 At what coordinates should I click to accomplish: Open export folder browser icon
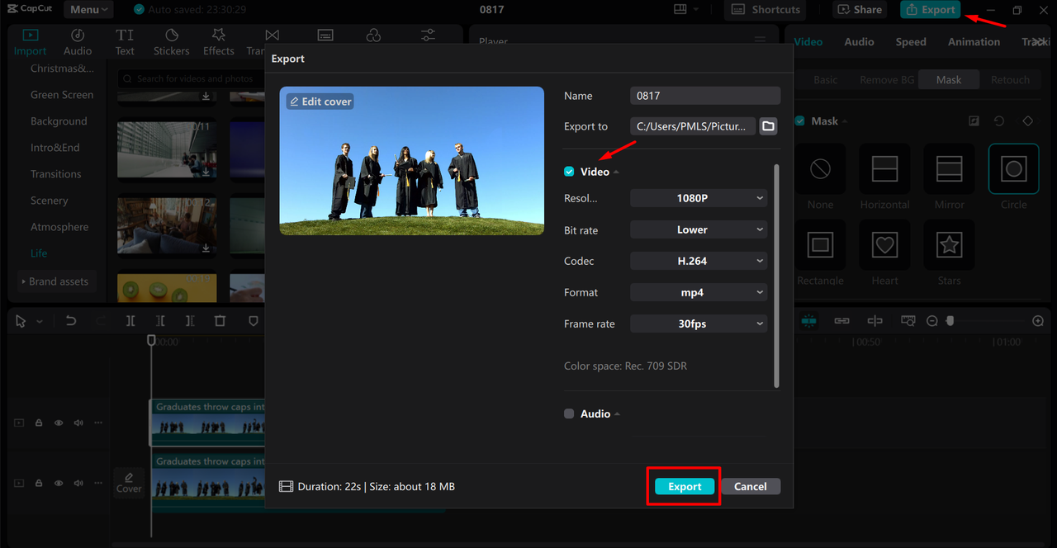point(768,126)
